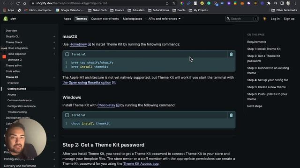This screenshot has width=300, height=168.
Task: Open the Gmail Inbox bookmark
Action: tap(38, 10)
